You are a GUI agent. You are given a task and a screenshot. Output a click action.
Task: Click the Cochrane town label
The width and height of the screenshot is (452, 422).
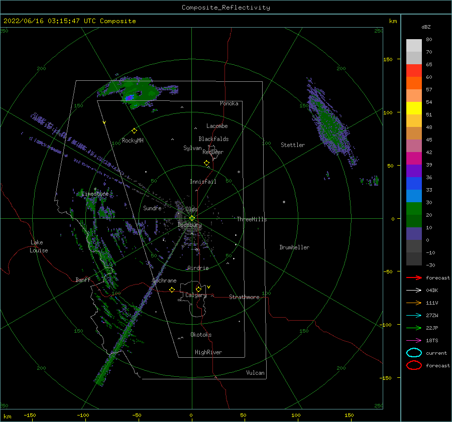point(164,280)
